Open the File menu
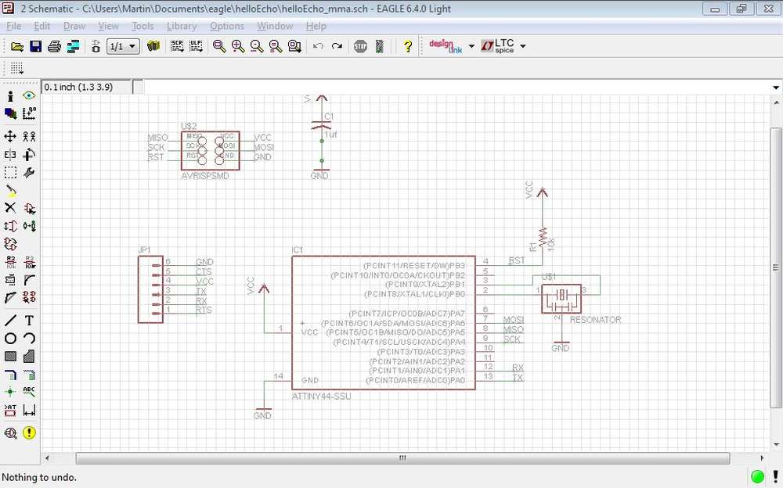Viewport: 783px width, 488px height. point(13,26)
